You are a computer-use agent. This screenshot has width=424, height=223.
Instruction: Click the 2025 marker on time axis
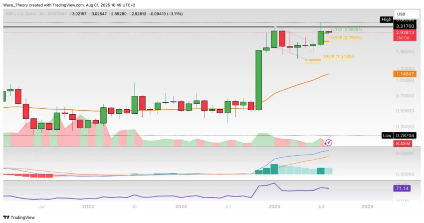pyautogui.click(x=274, y=207)
